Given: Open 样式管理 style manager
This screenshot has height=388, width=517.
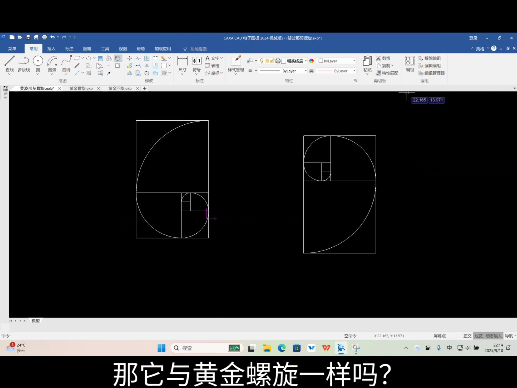Looking at the screenshot, I should [x=236, y=65].
